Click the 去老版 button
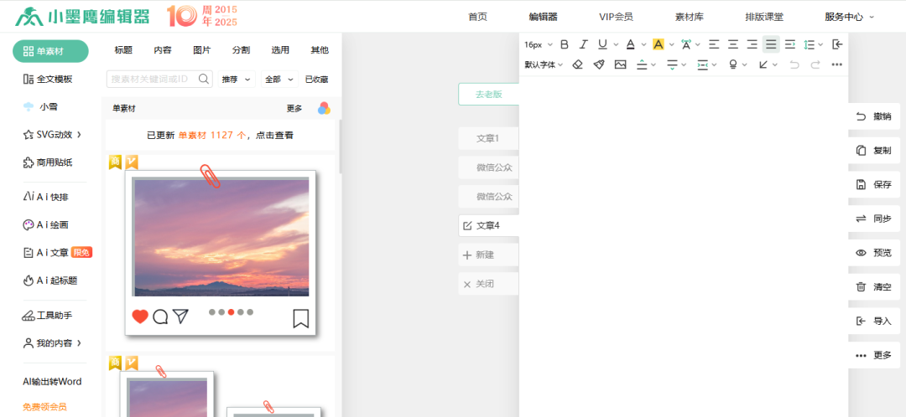 [x=488, y=95]
